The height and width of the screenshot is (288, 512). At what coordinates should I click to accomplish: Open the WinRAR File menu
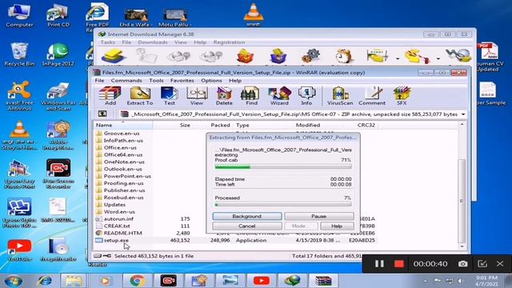pyautogui.click(x=99, y=80)
